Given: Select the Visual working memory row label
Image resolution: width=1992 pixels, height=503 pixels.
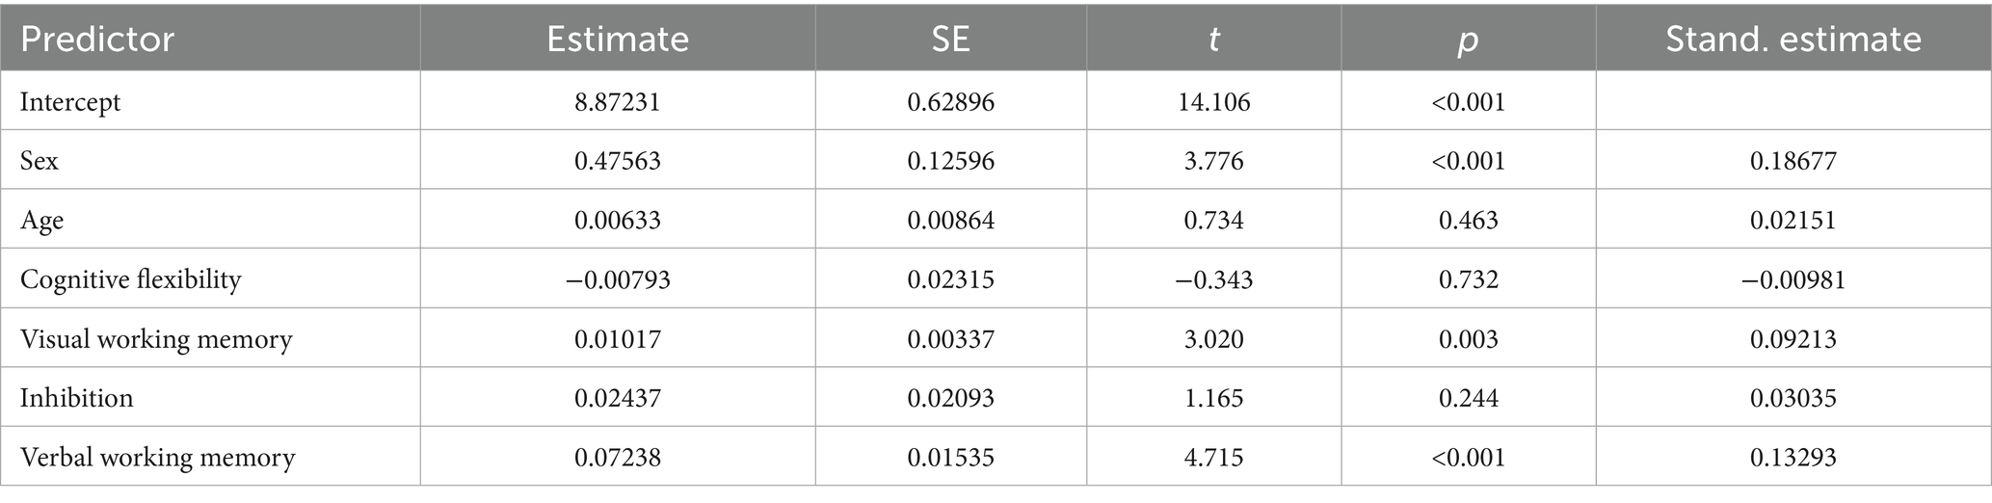Looking at the screenshot, I should (x=155, y=339).
